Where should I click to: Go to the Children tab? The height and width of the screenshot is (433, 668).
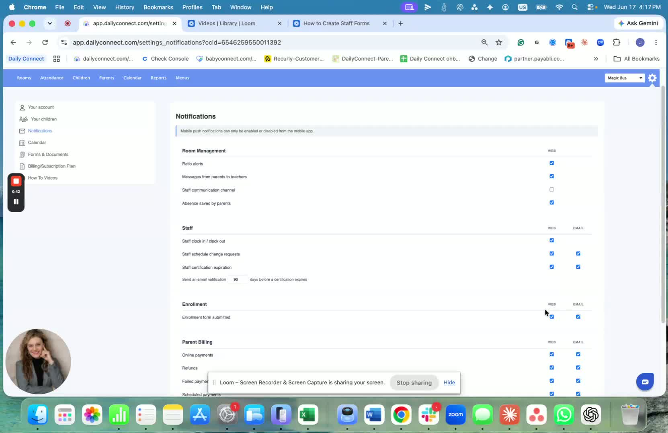pos(81,78)
